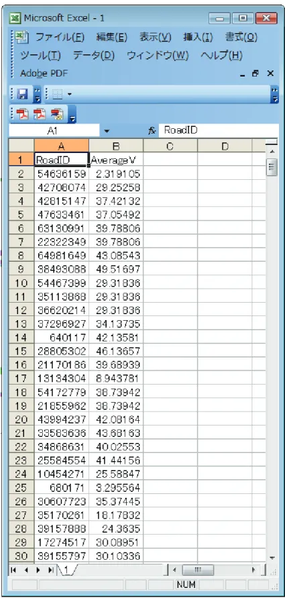Screen dimensions: 285x598
Task: Open the 表示(V) menu
Action: pos(155,38)
